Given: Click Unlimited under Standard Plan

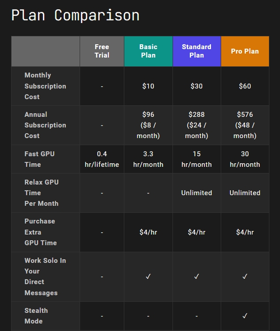Looking at the screenshot, I should 197,193.
